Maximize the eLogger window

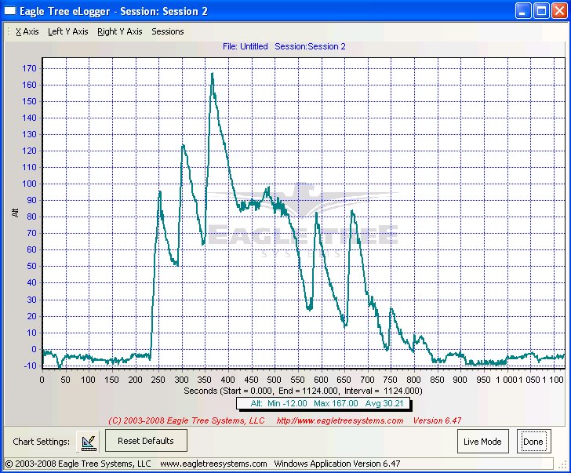tap(541, 11)
